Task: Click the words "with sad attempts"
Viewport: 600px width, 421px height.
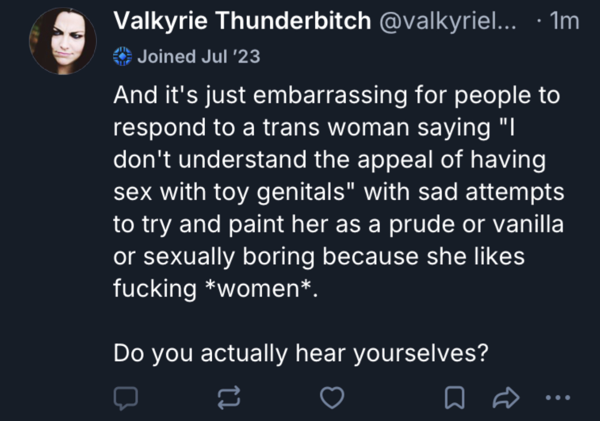Action: click(464, 192)
